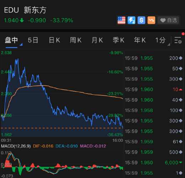Switch to the 5日 chart tab
This screenshot has height=178, width=185.
[x=33, y=40]
